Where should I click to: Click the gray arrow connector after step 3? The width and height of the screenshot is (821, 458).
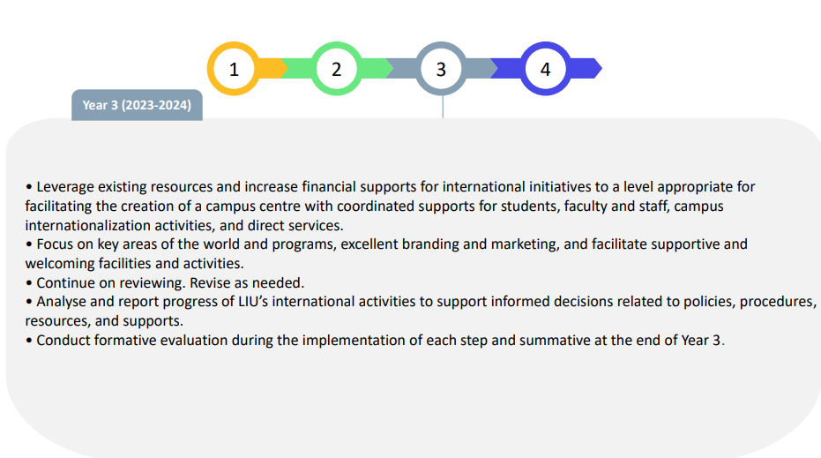coord(482,69)
